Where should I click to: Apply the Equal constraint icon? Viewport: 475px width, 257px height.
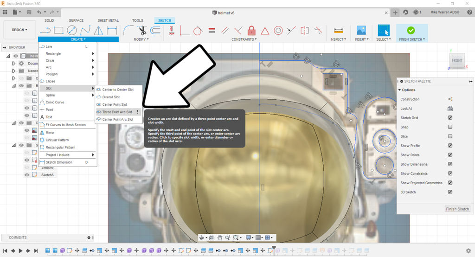[x=212, y=30]
